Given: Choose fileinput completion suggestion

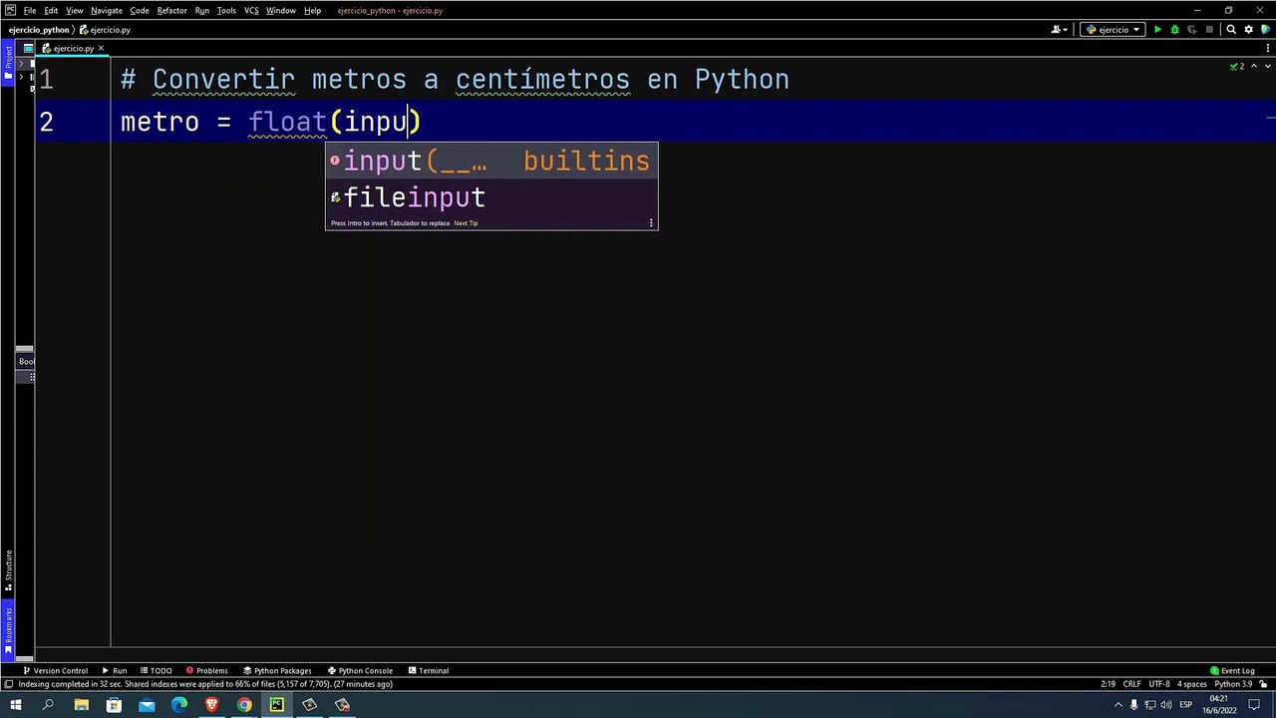Looking at the screenshot, I should (491, 197).
